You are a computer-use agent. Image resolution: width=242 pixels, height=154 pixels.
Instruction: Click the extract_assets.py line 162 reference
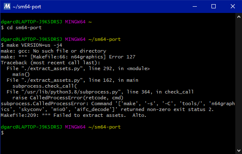click(x=72, y=80)
